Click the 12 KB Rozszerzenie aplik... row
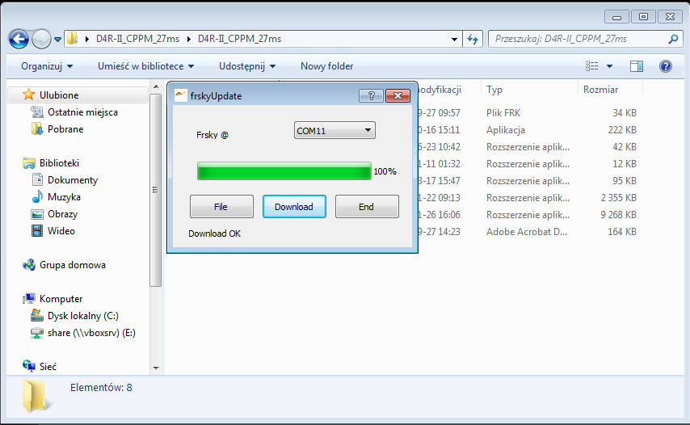This screenshot has width=690, height=425. tap(528, 164)
